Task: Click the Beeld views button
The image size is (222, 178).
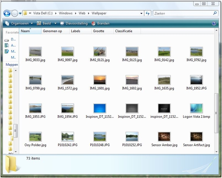Action: click(44, 23)
